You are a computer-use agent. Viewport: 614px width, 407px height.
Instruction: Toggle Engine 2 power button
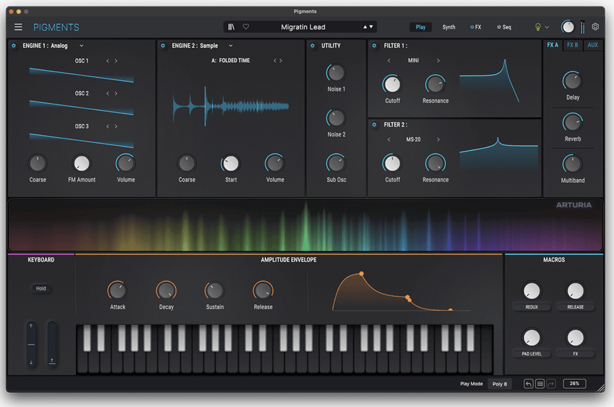(163, 45)
